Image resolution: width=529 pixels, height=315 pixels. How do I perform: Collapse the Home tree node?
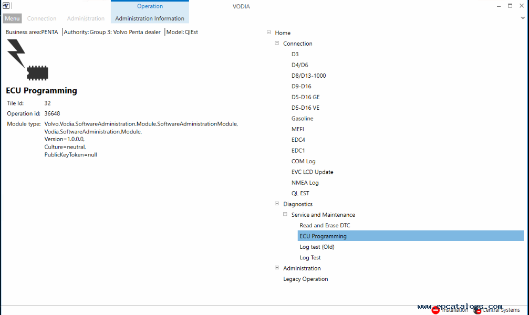point(268,33)
